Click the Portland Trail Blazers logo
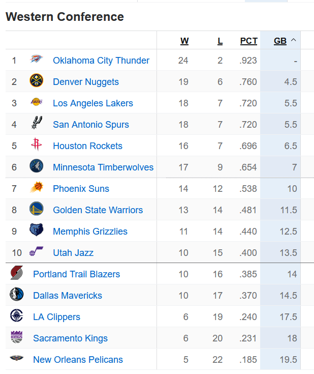The height and width of the screenshot is (374, 314). click(x=16, y=274)
